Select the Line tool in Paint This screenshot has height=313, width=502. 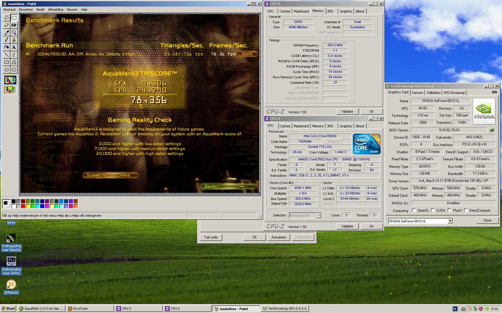[x=6, y=55]
